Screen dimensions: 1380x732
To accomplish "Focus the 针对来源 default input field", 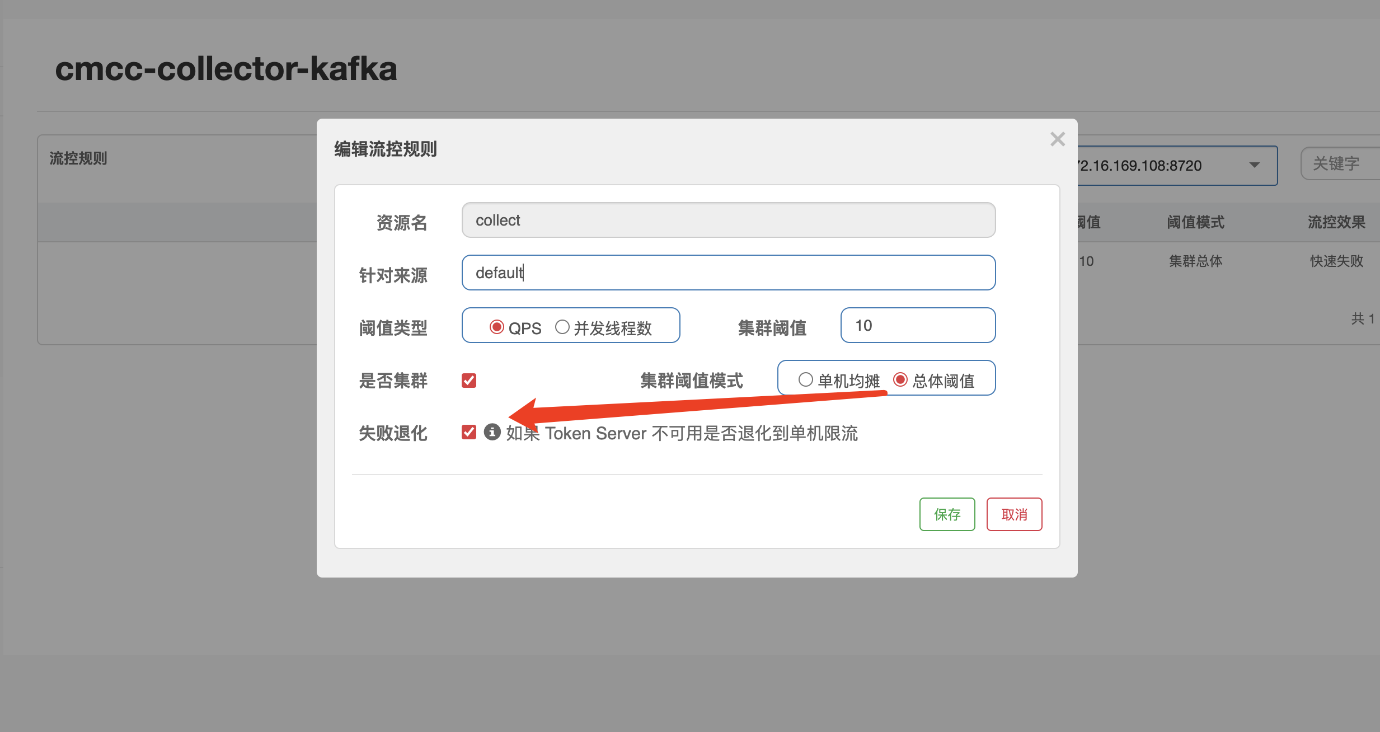I will click(728, 273).
